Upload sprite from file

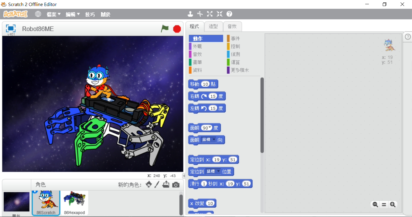(x=166, y=184)
